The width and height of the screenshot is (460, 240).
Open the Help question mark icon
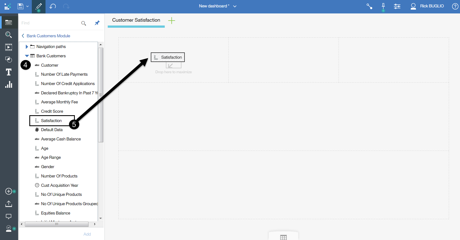point(455,6)
